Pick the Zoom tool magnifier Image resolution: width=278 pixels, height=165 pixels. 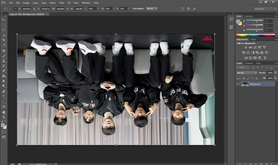[4, 117]
